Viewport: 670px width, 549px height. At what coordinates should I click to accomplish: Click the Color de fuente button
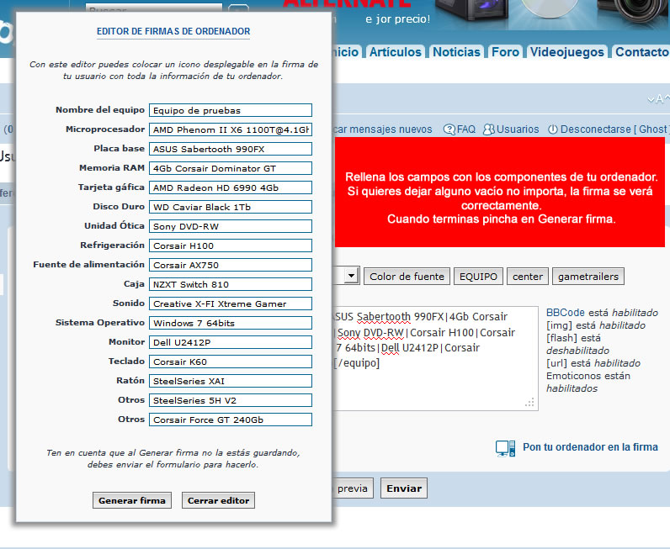pos(407,277)
